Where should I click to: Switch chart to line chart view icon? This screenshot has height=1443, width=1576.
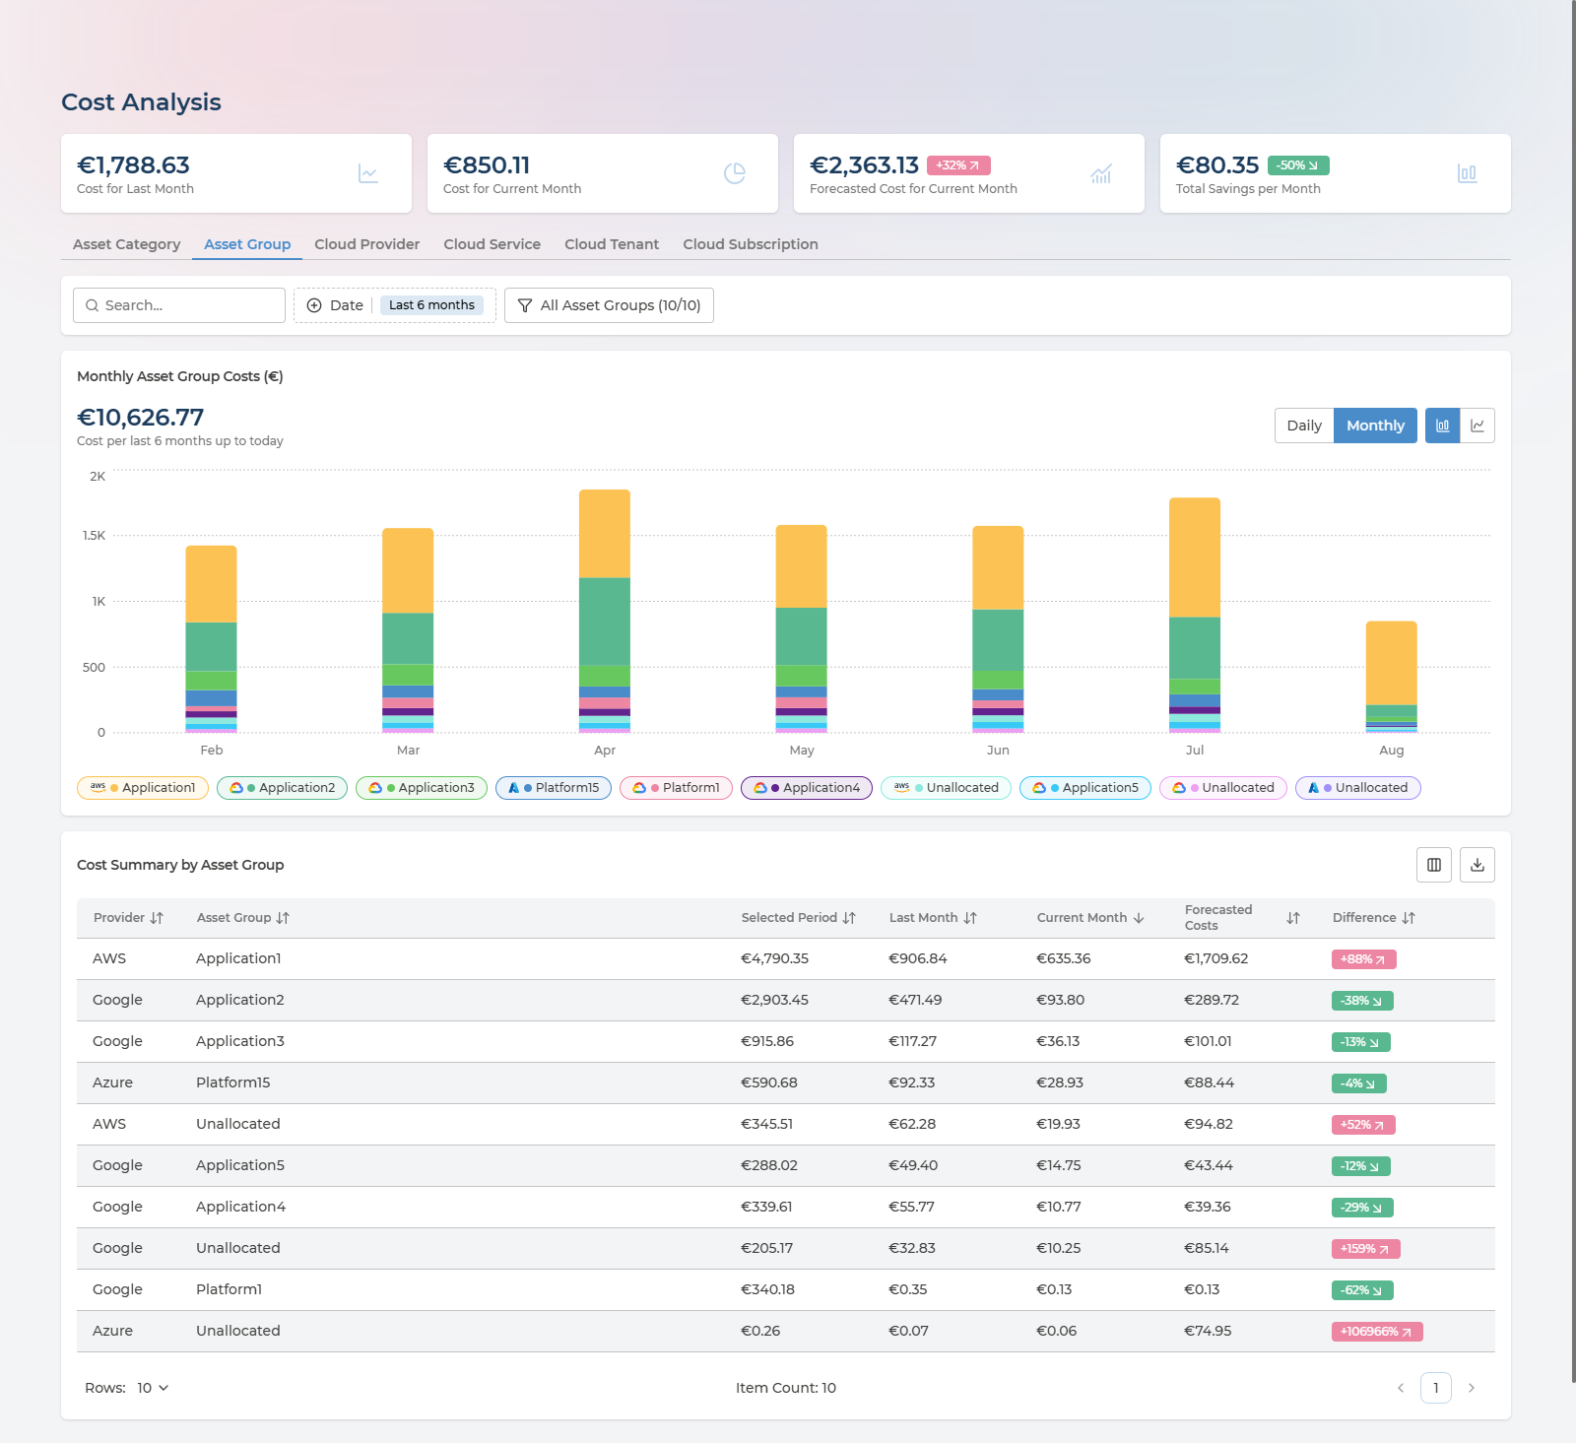coord(1477,426)
